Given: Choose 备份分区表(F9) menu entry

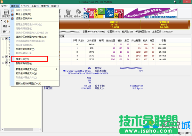Looking at the screenshot, I should (x=23, y=14).
